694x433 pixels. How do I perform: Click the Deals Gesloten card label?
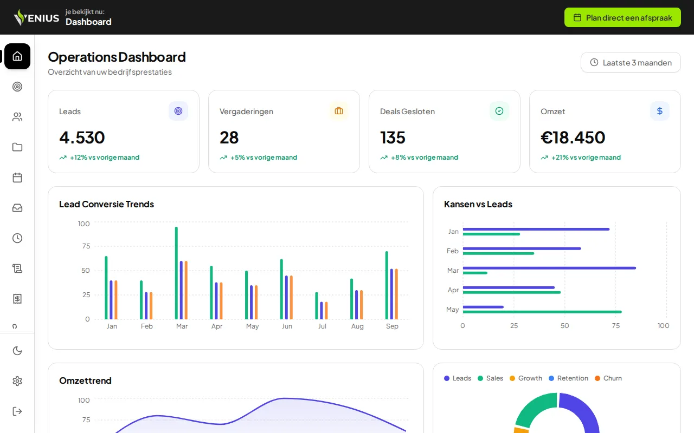pos(407,111)
